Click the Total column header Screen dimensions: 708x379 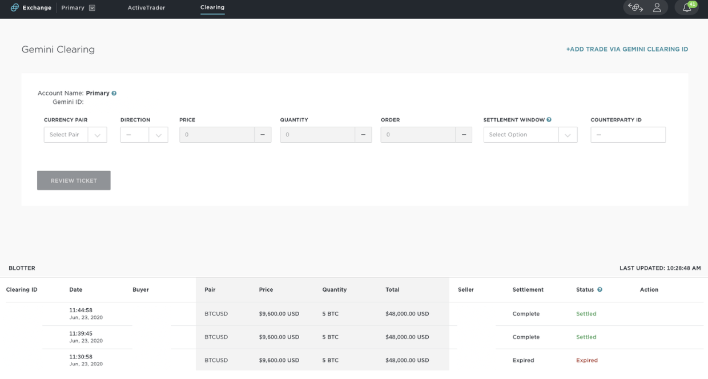(x=392, y=289)
